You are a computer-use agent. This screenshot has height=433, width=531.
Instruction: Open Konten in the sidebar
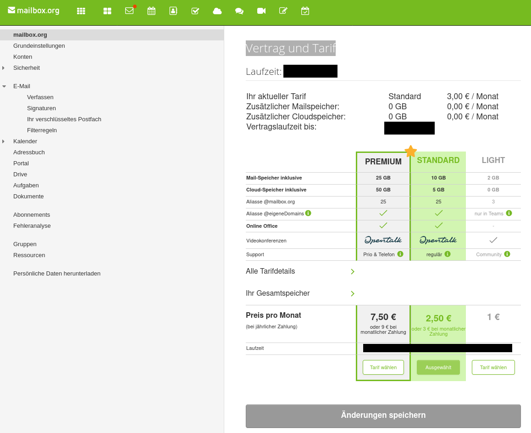22,56
